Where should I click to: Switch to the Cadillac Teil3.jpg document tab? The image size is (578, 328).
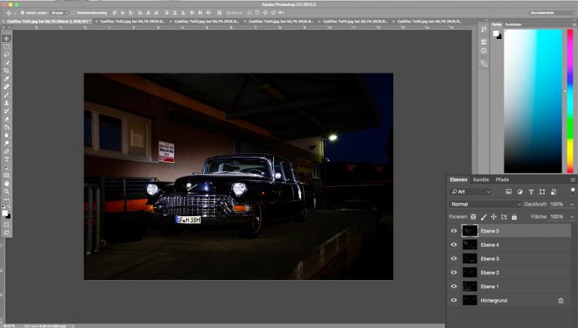coord(206,21)
